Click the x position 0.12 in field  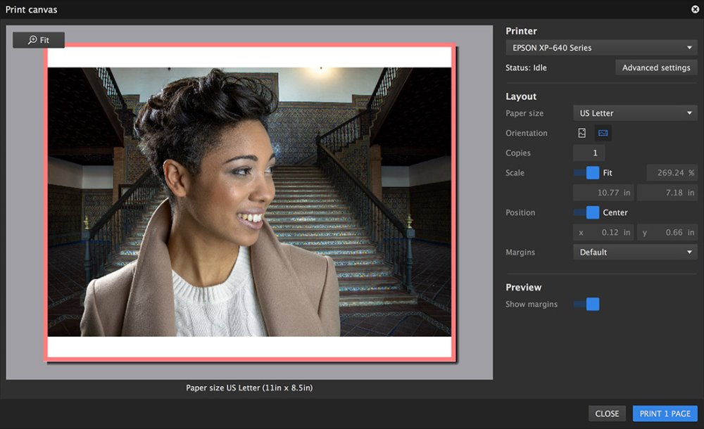603,233
